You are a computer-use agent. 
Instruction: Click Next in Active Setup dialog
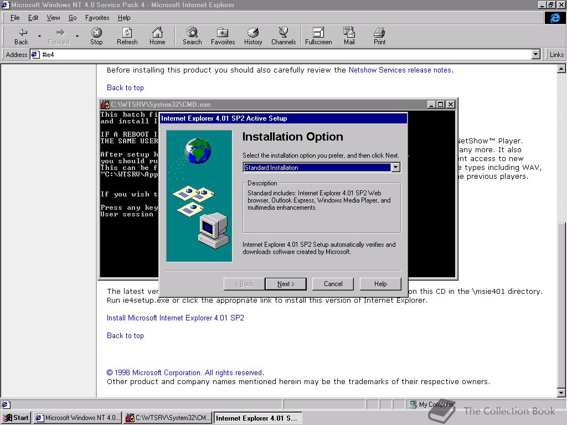click(x=286, y=284)
